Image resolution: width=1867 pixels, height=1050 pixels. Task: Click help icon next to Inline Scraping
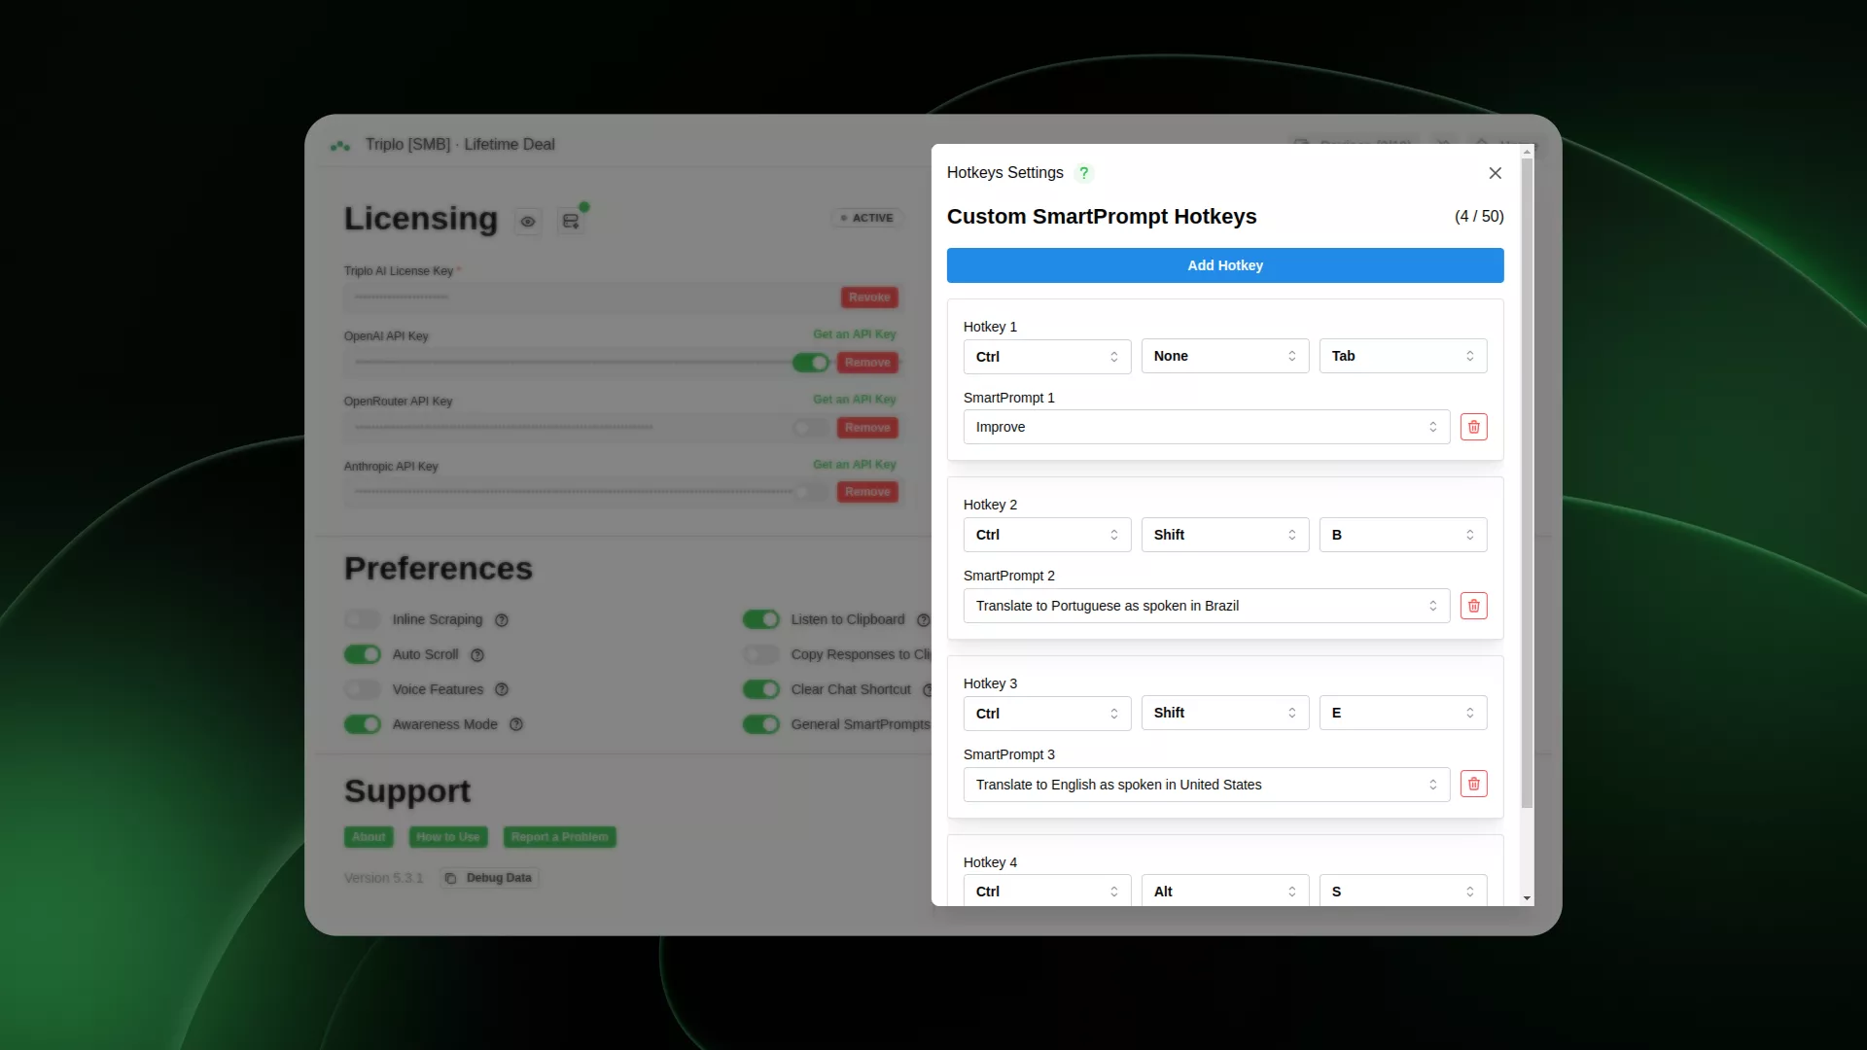point(502,620)
